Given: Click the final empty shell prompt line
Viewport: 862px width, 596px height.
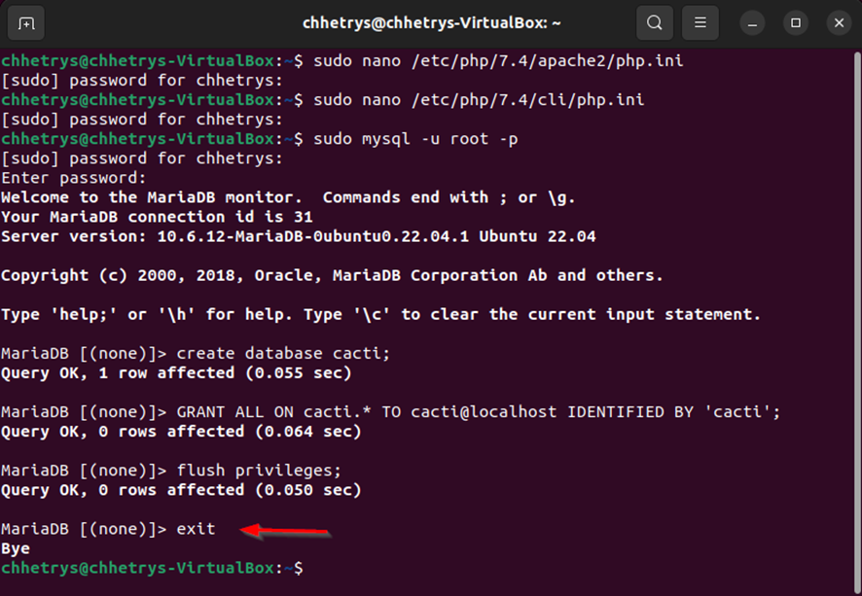Looking at the screenshot, I should coord(152,568).
